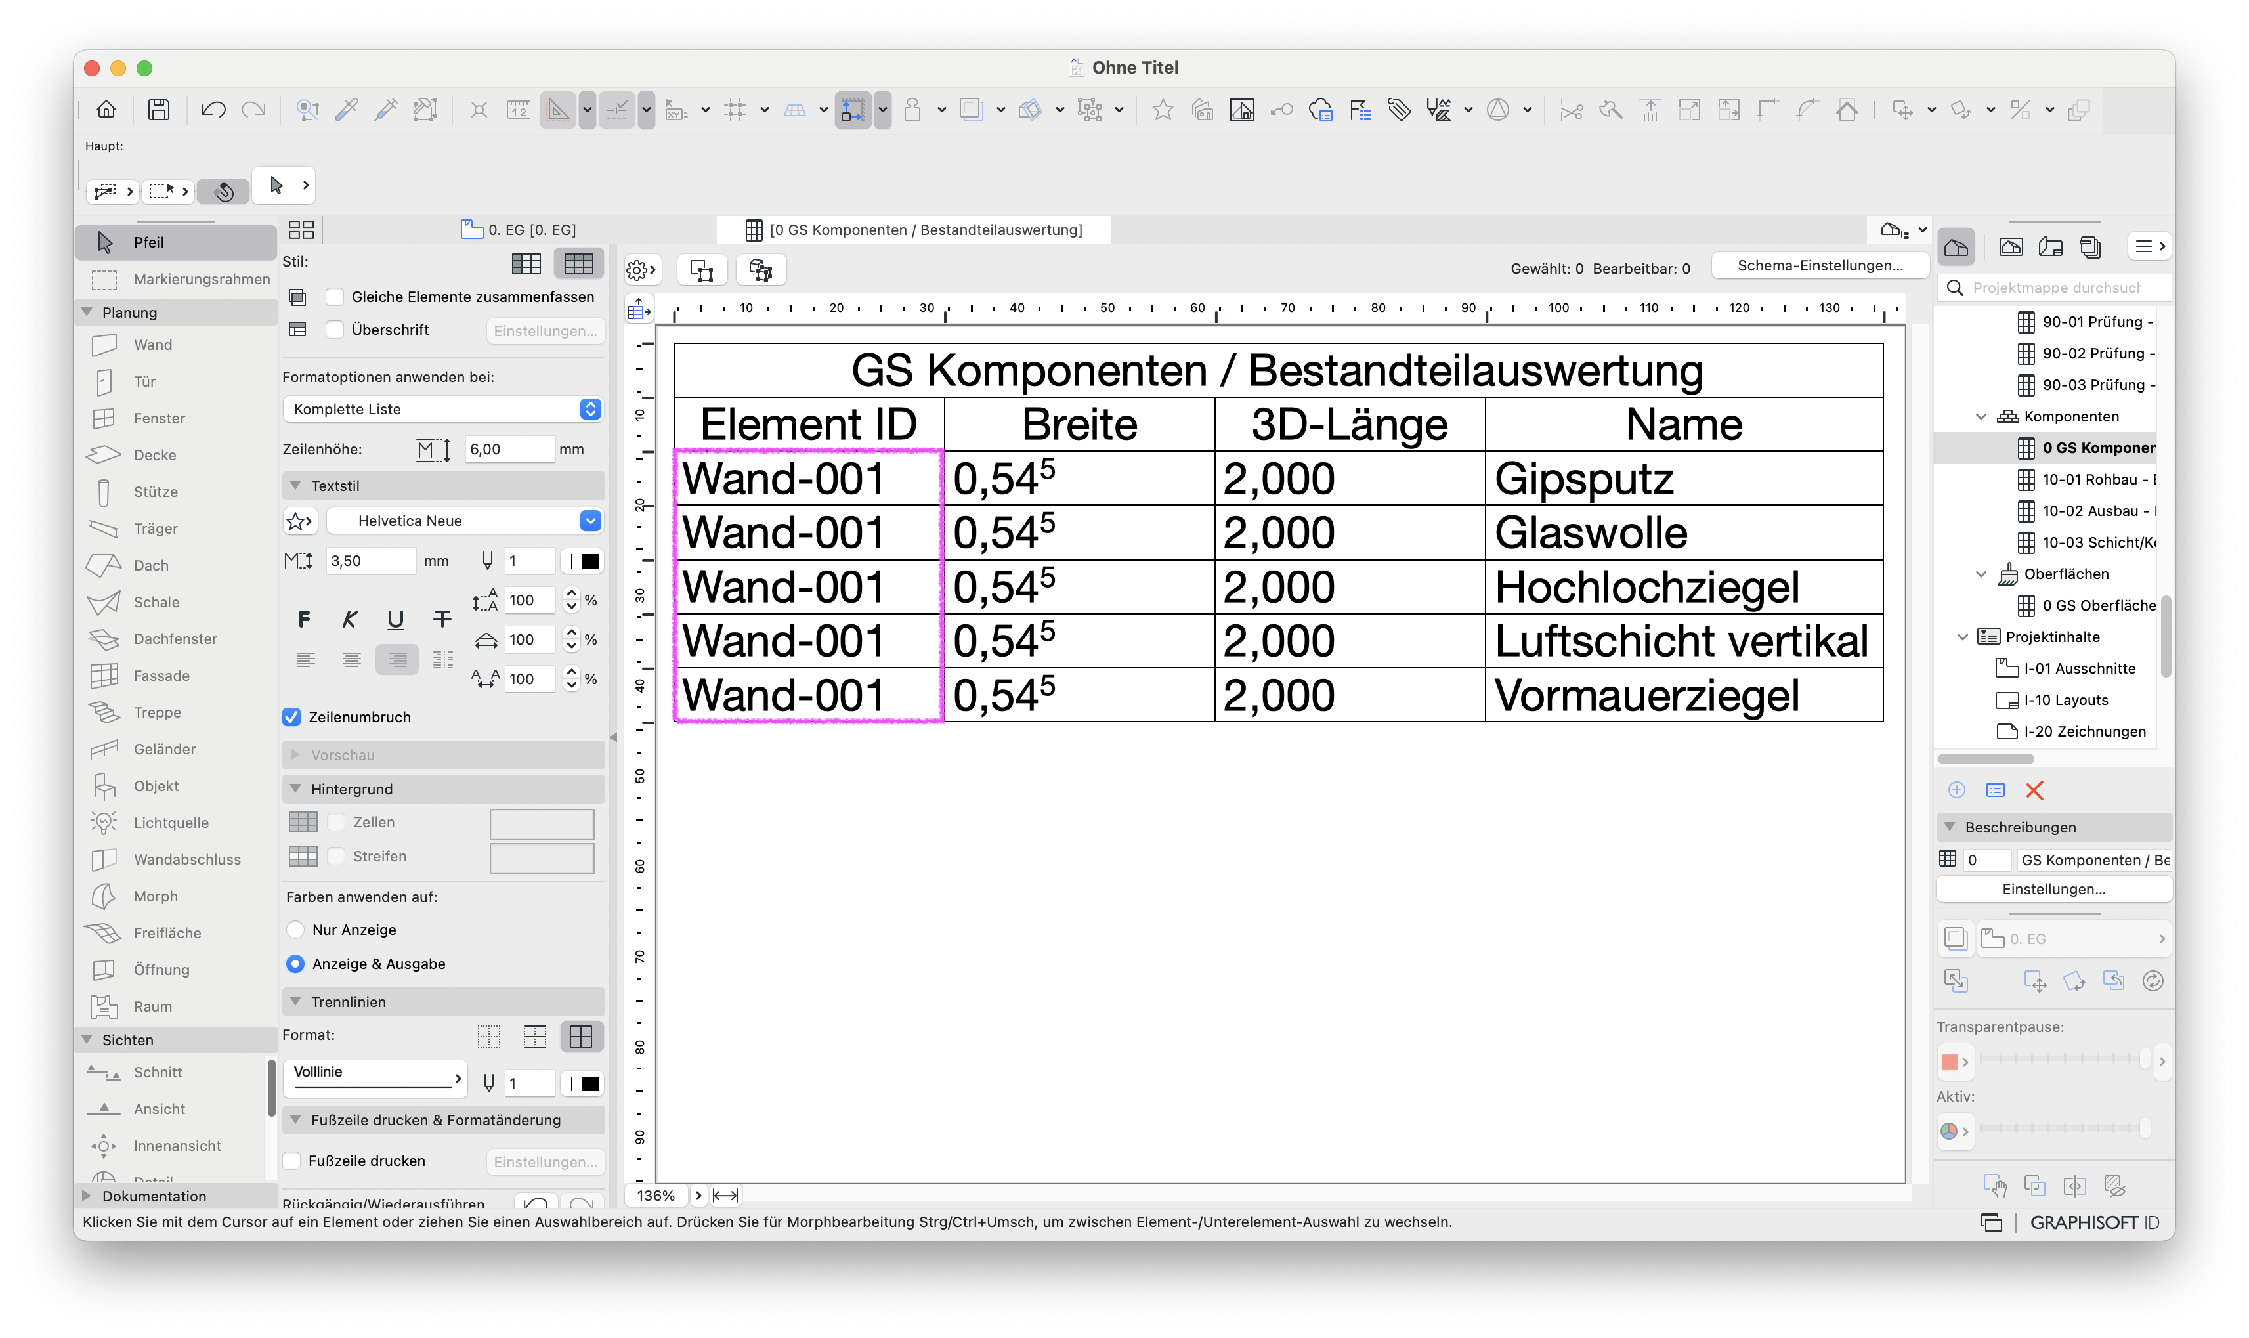Screen dimensions: 2249x1338
Task: Open the Volllinie line type dropdown
Action: (376, 1078)
